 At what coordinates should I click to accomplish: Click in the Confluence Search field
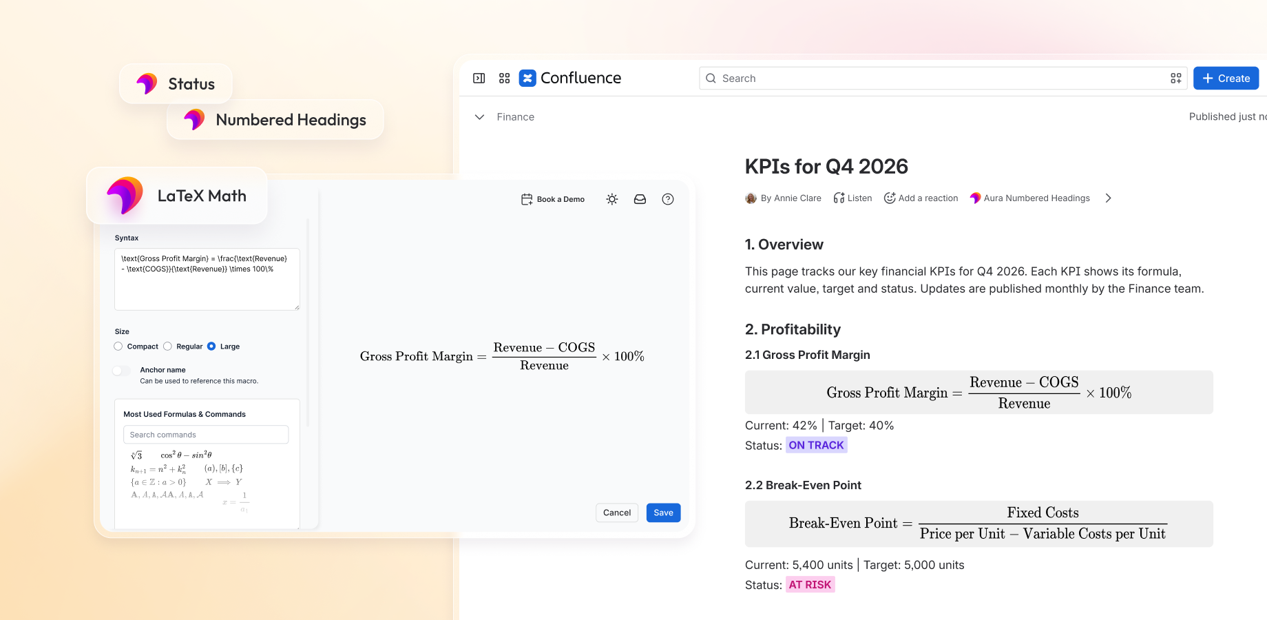coord(945,79)
